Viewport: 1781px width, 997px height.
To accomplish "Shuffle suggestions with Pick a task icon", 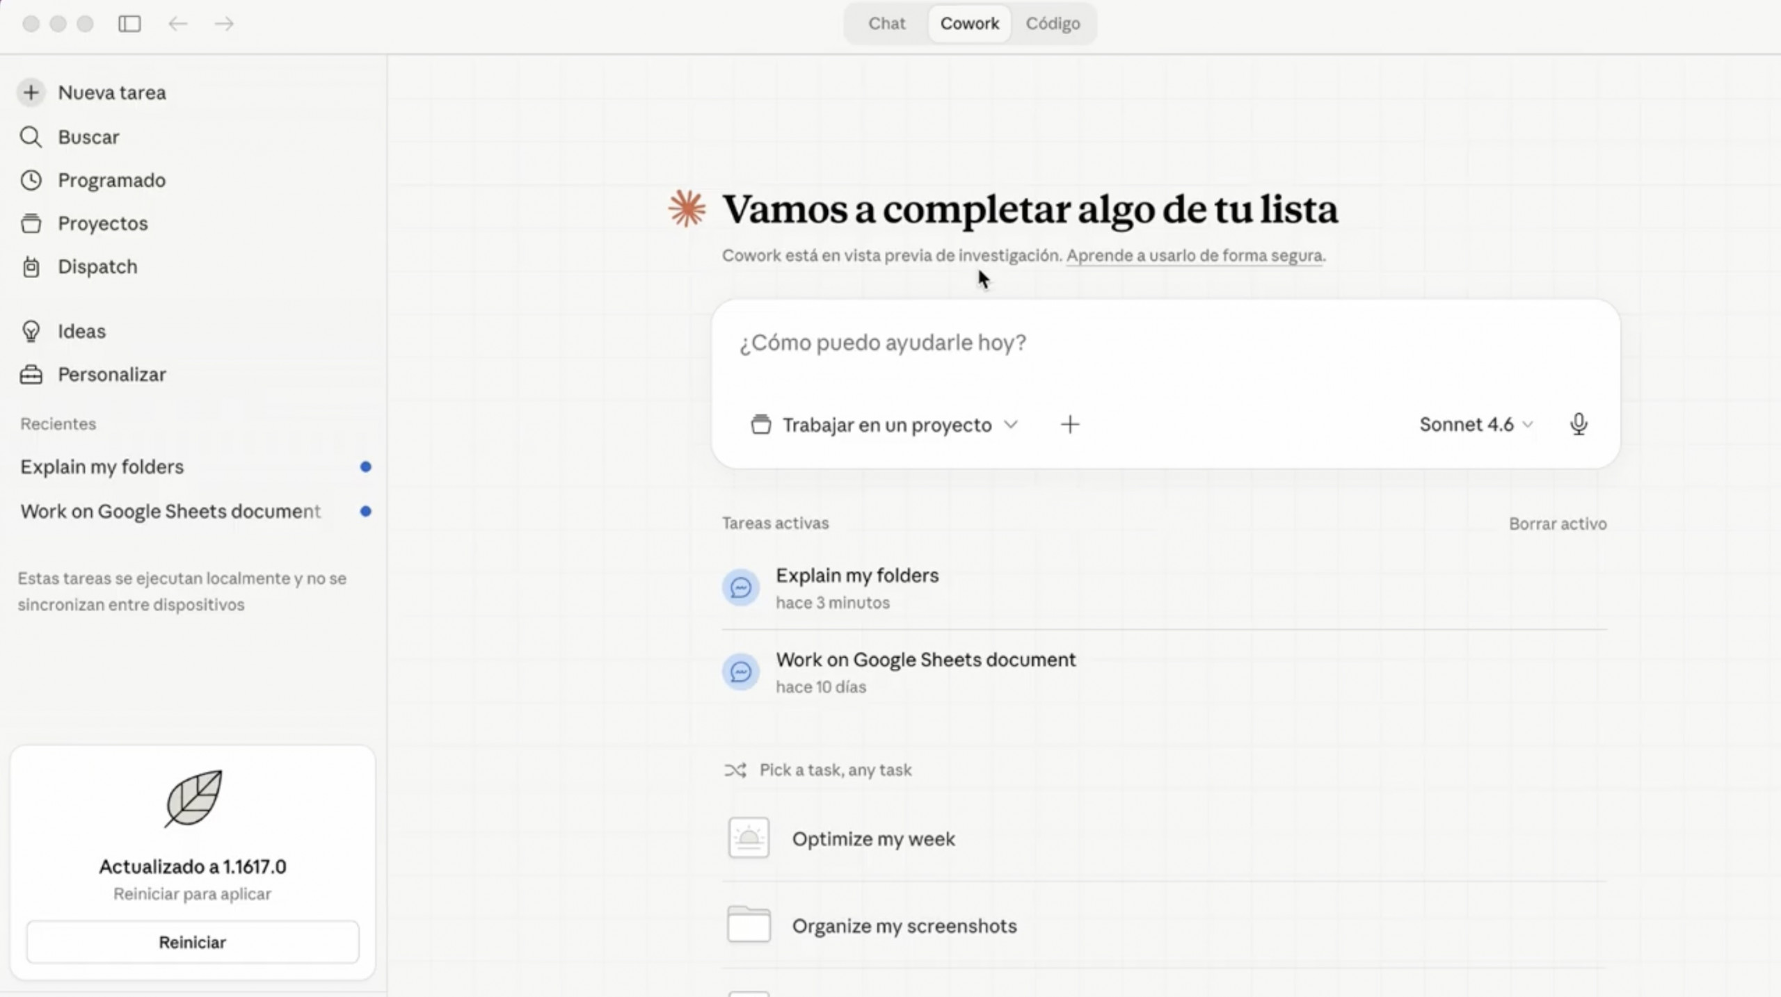I will tap(735, 770).
